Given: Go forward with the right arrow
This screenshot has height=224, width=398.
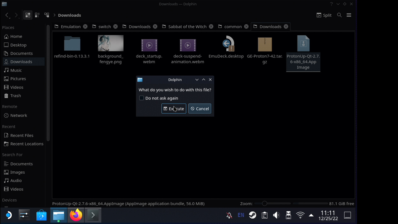Looking at the screenshot, I should click(x=16, y=15).
